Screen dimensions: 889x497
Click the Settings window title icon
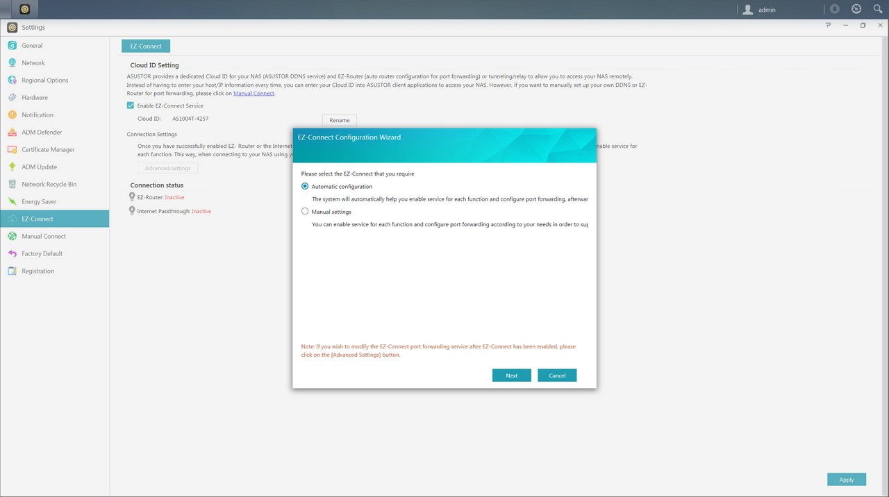point(12,27)
